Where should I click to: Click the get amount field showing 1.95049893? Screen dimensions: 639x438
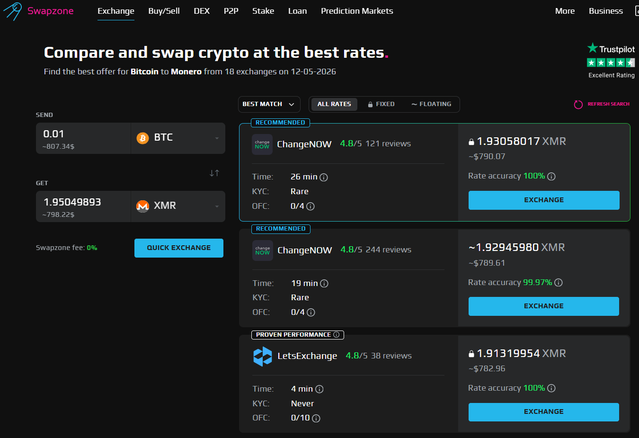pos(83,206)
